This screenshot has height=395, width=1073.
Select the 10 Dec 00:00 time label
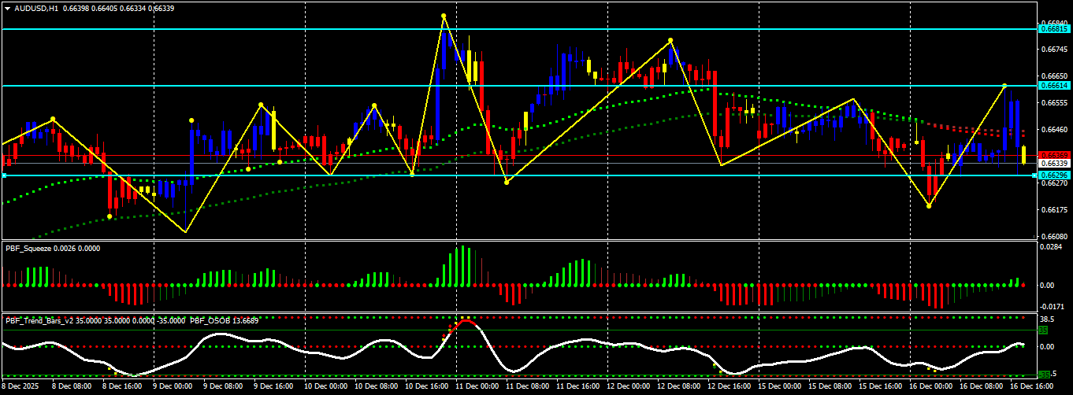point(325,386)
